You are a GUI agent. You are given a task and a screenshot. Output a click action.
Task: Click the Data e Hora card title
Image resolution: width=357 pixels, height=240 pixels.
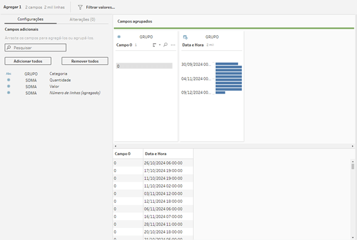click(193, 45)
